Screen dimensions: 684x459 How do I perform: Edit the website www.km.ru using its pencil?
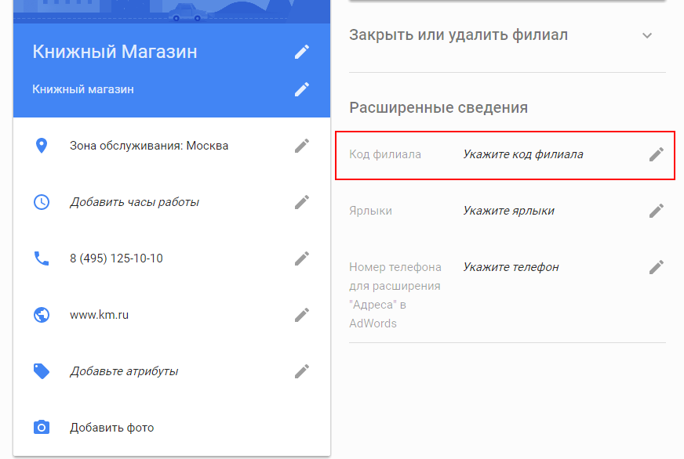click(x=302, y=315)
